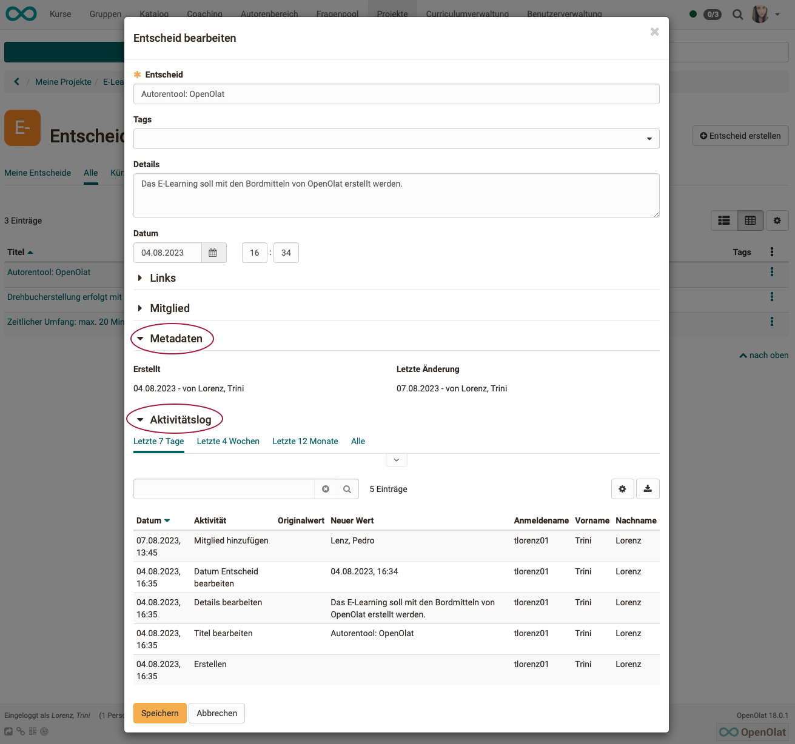The image size is (795, 744).
Task: Click the Entscheid title input field
Action: pos(396,94)
